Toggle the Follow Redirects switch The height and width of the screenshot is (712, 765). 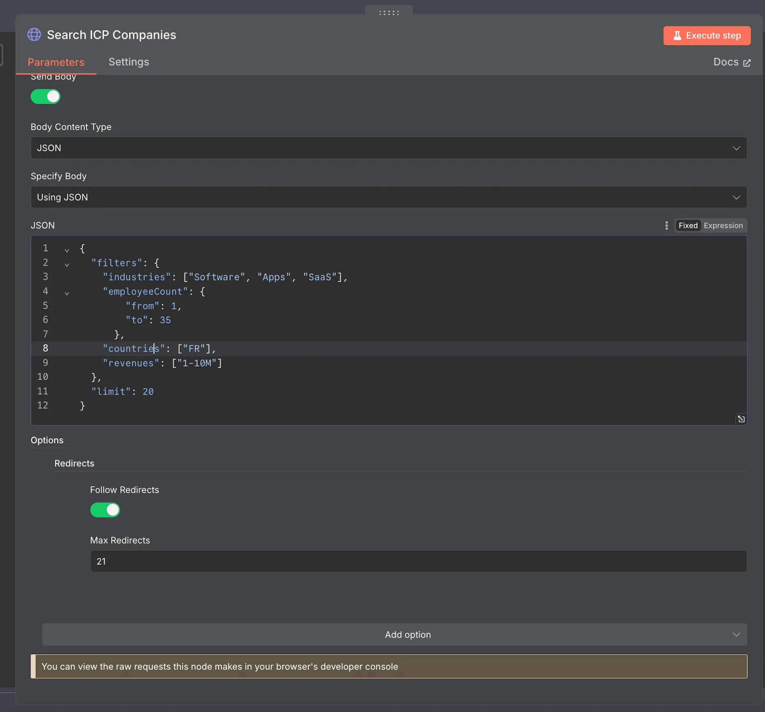(105, 510)
